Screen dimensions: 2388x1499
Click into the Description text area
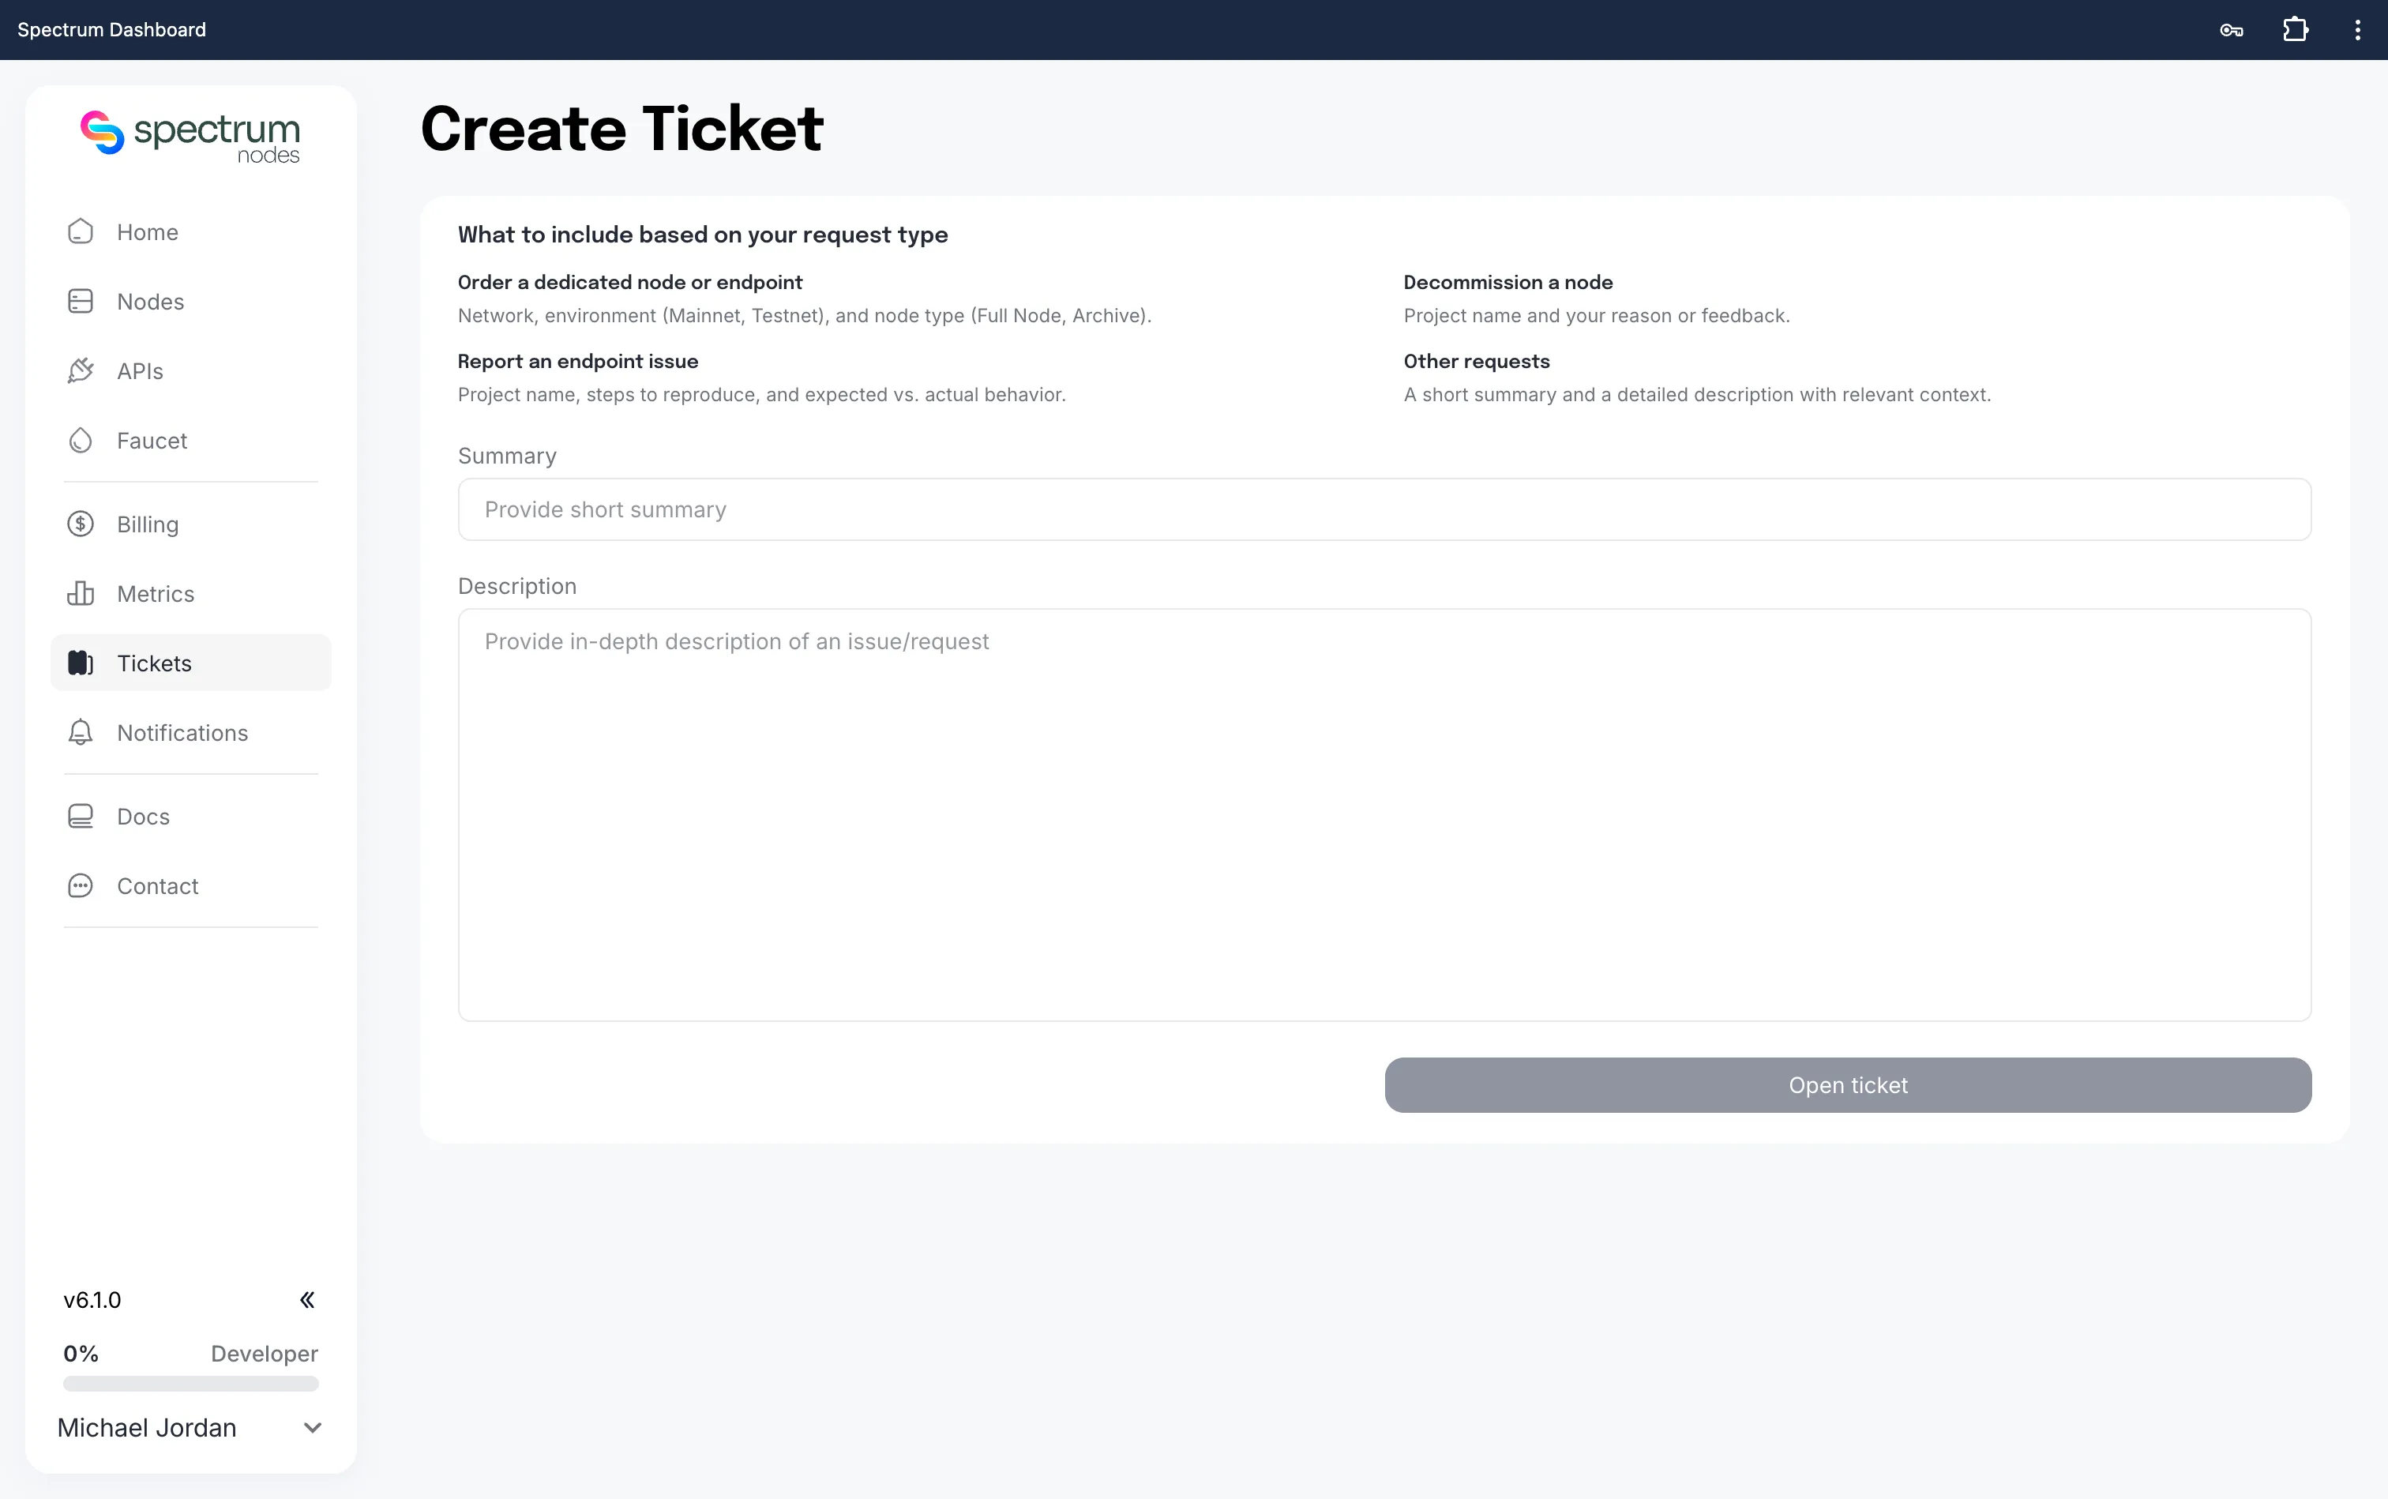pos(1384,815)
